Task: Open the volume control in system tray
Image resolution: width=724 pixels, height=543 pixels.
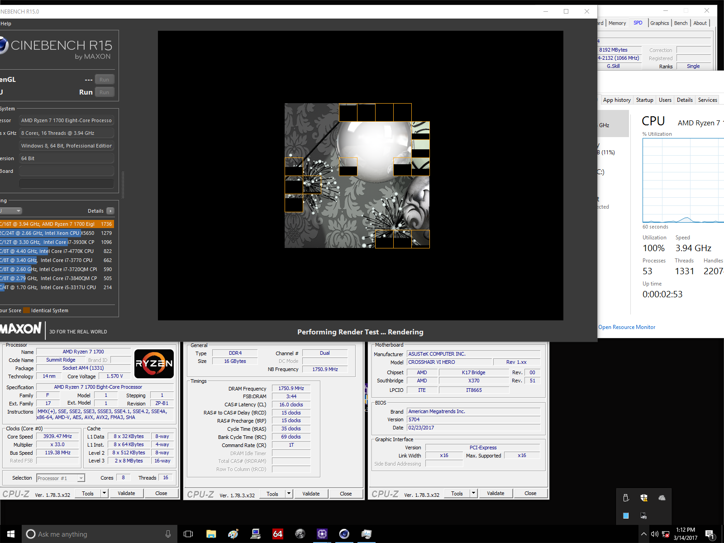Action: pyautogui.click(x=654, y=534)
